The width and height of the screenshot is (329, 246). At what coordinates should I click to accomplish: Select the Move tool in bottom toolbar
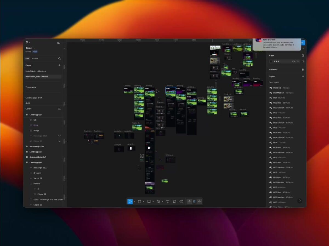coord(130,202)
